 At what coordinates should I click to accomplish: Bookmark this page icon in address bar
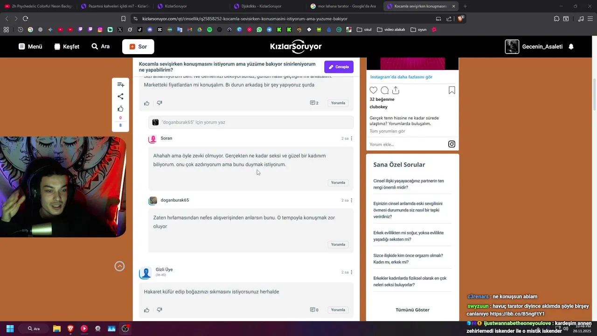coord(123,19)
